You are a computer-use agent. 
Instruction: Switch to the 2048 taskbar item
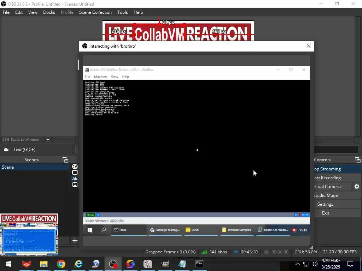(x=201, y=230)
